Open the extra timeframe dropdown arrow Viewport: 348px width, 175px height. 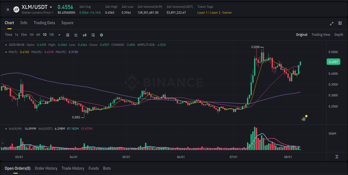point(59,35)
